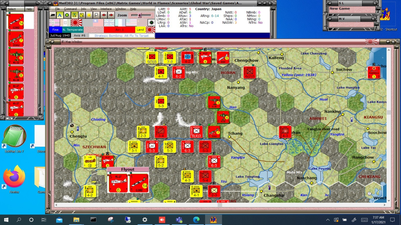Image resolution: width=401 pixels, height=225 pixels.
Task: Click the red right arrow toolbar button
Action: coord(111,15)
